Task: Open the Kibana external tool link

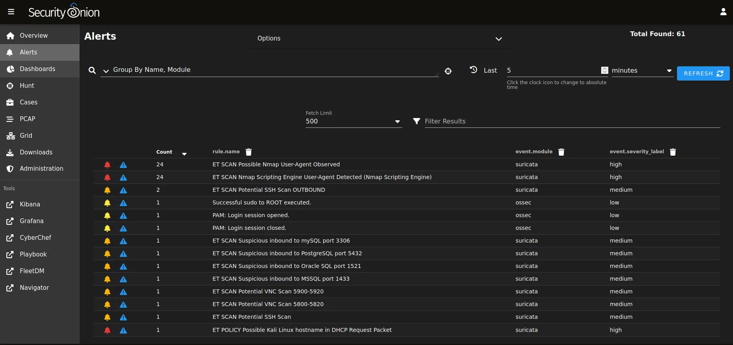Action: pos(30,204)
